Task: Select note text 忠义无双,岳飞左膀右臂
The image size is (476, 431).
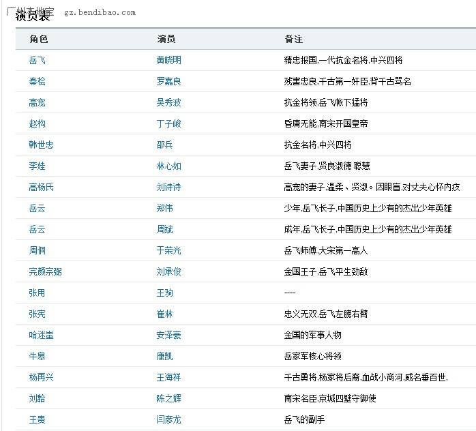Action: point(326,314)
